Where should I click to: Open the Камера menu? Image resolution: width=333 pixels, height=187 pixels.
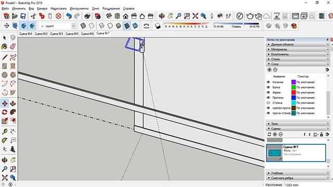click(42, 8)
